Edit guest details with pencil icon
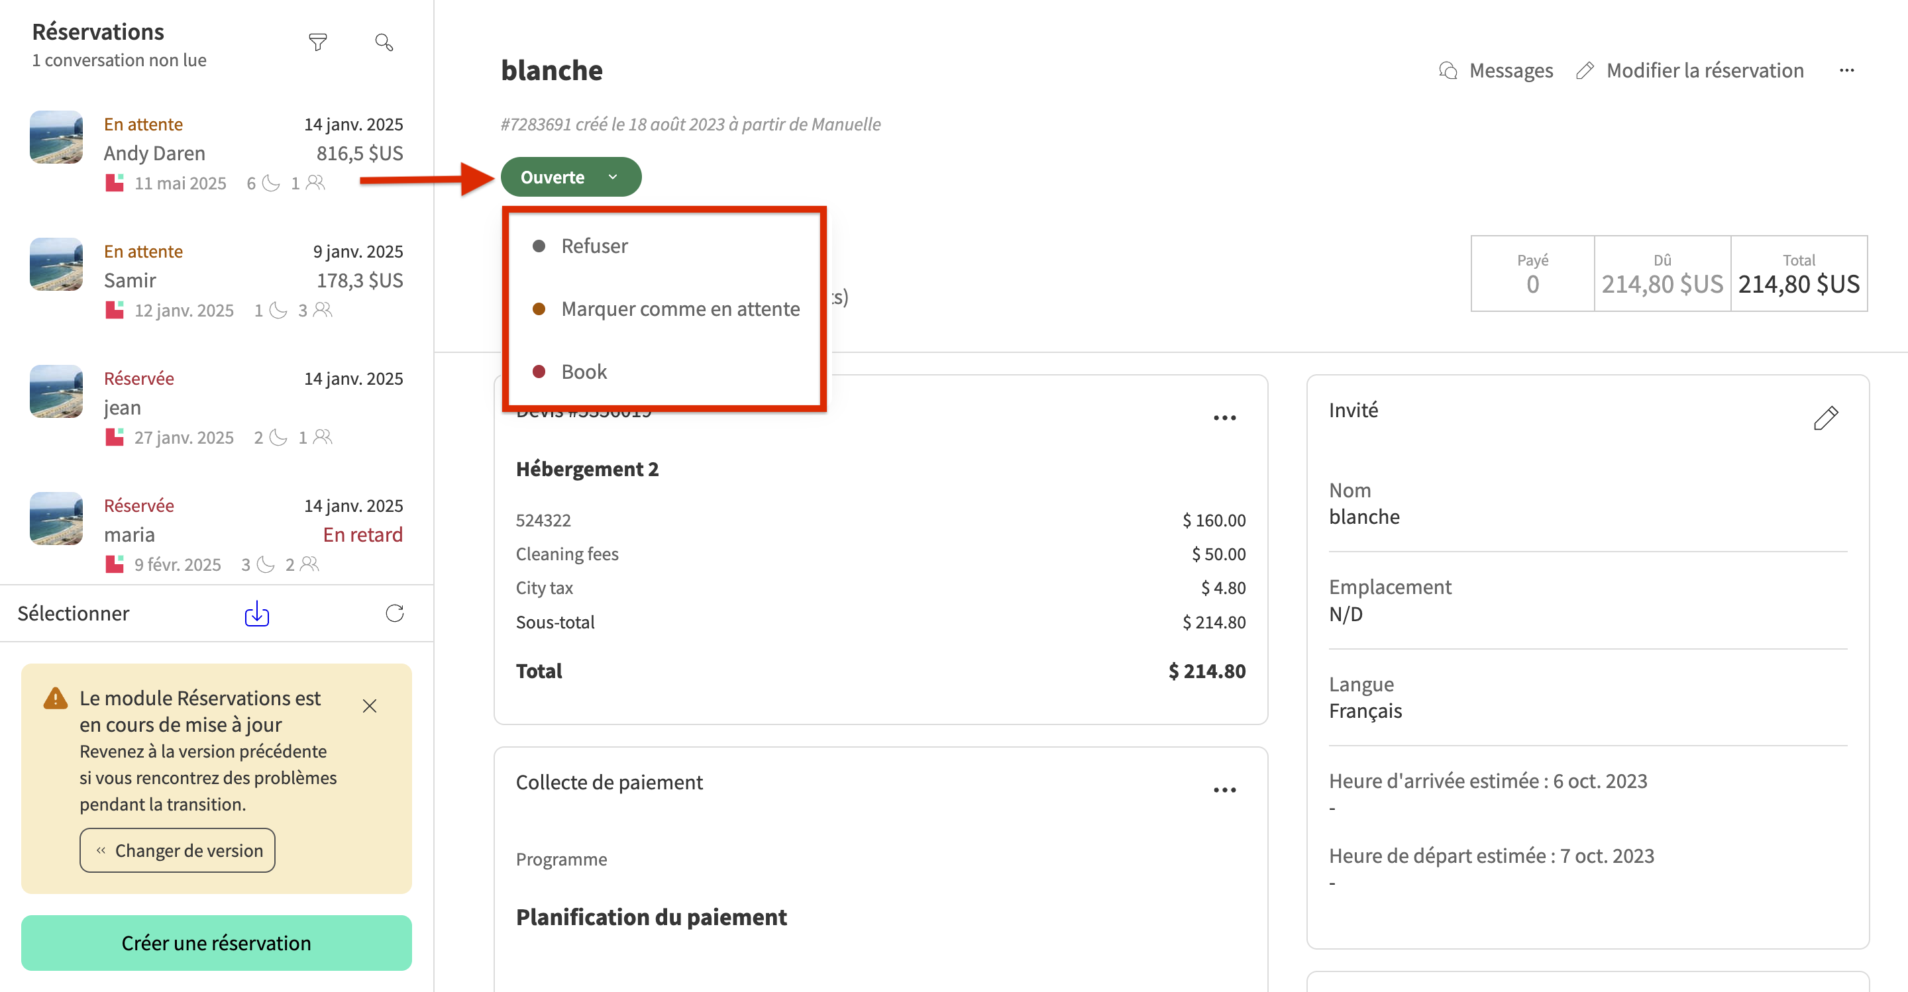 click(1825, 419)
